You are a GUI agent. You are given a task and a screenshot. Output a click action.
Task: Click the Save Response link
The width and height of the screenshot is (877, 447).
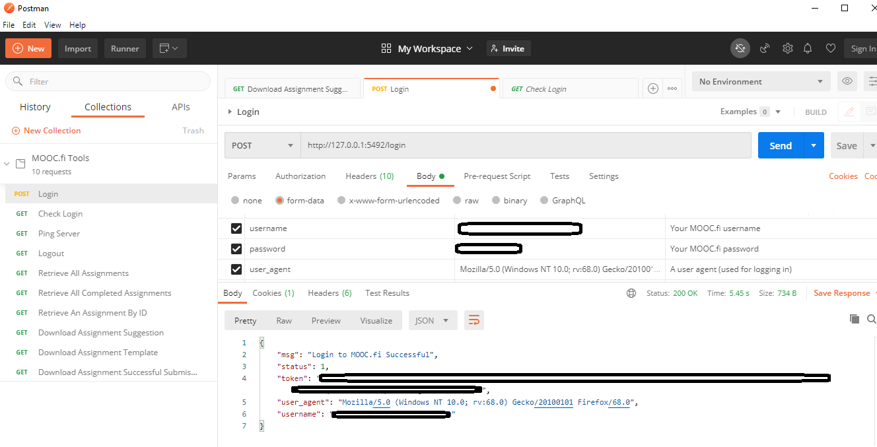coord(841,293)
